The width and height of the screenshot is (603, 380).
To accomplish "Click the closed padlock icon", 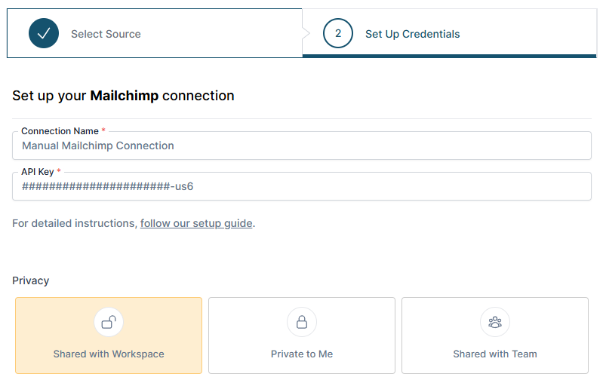I will (302, 322).
